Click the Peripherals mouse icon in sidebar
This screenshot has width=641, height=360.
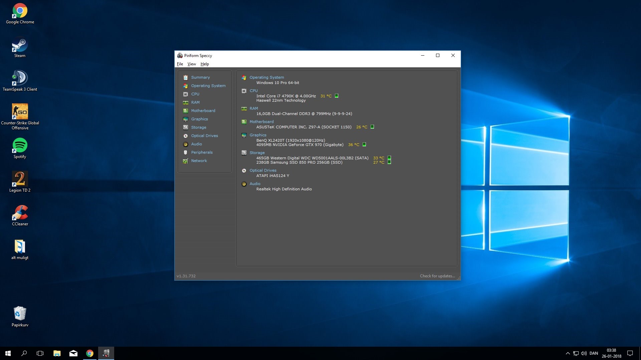[186, 152]
